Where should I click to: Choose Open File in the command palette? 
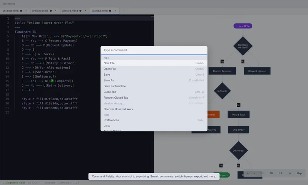coord(154,69)
